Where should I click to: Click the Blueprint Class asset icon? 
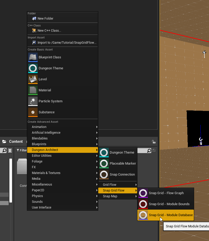[33, 57]
